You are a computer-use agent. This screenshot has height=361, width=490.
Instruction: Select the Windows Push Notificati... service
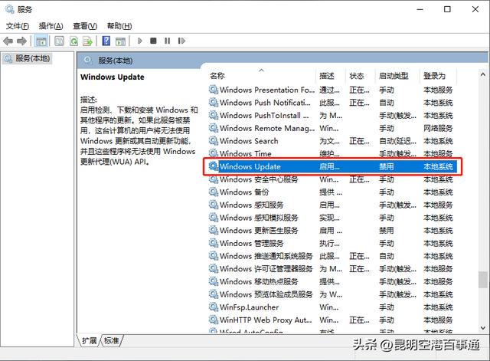pyautogui.click(x=266, y=103)
